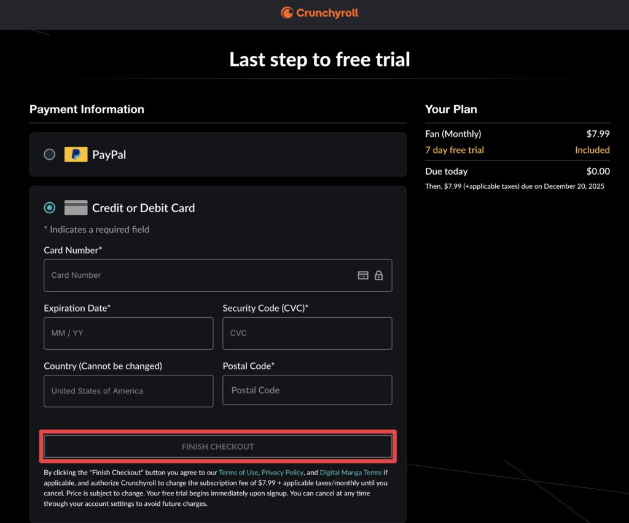Click the card type icon in Card Number field

click(x=363, y=275)
